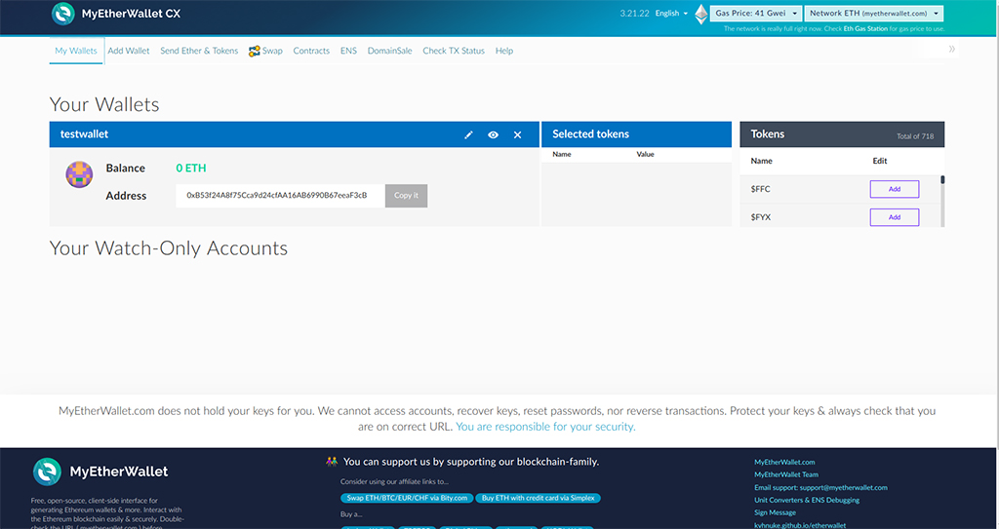
Task: Click the 0 ETH balance value
Action: click(x=191, y=169)
